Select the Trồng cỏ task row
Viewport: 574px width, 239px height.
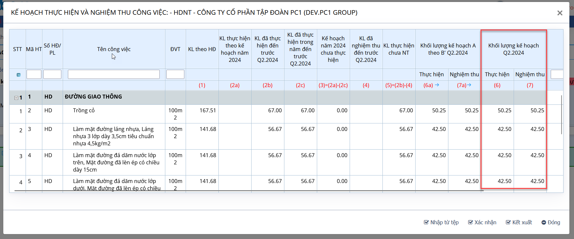pyautogui.click(x=84, y=111)
